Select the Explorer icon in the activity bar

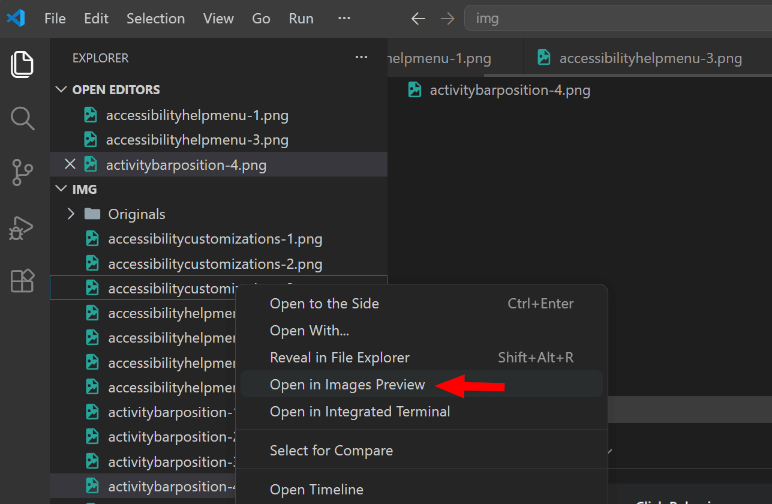22,65
